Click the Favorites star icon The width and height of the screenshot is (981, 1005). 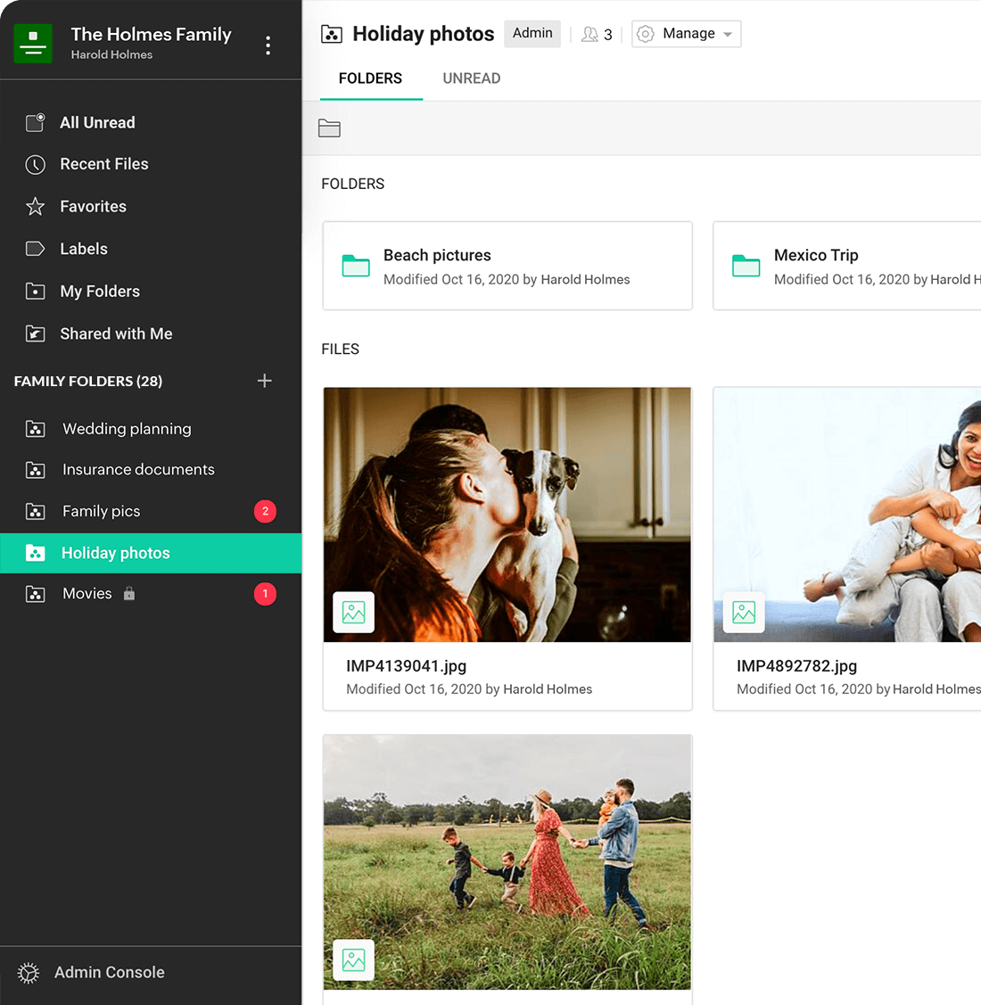click(35, 207)
